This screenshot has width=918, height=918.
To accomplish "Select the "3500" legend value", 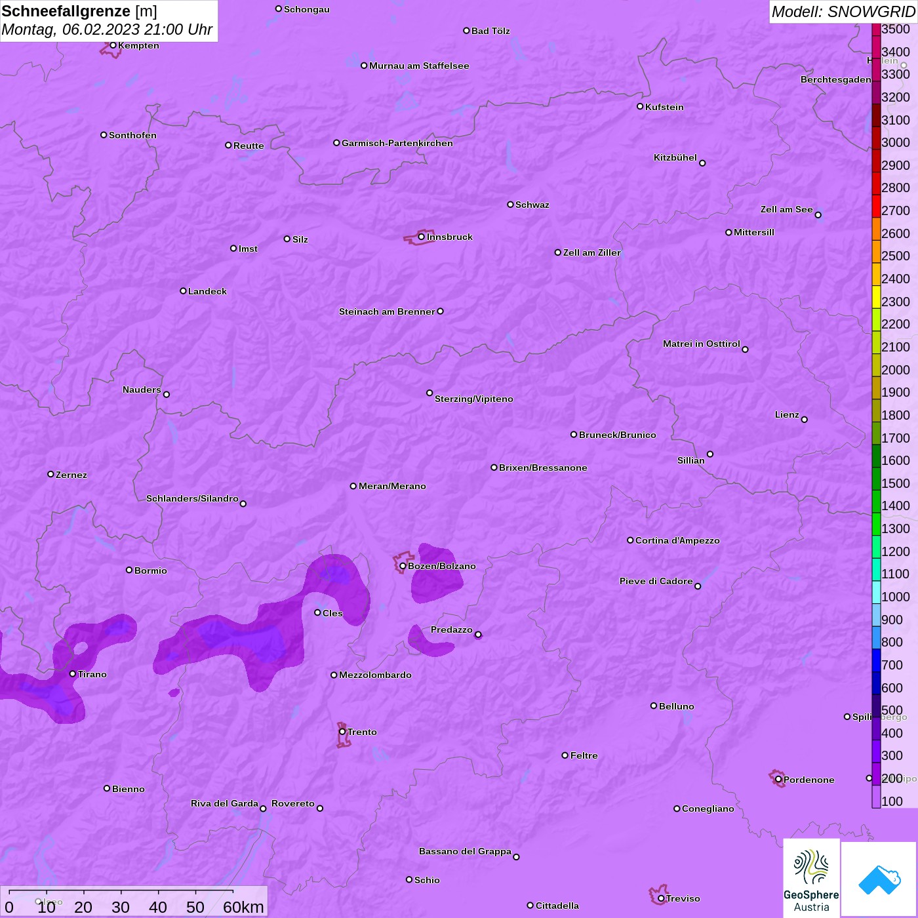I will (896, 29).
